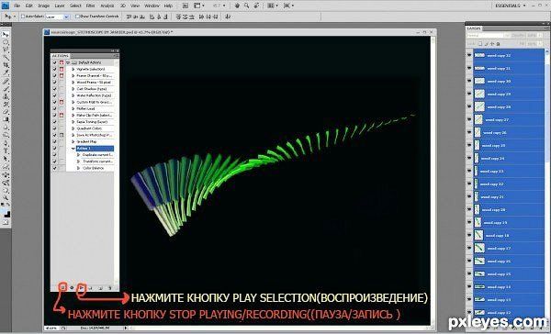This screenshot has width=551, height=334.
Task: Select the Rotate View tool in application bar
Action: (256, 6)
